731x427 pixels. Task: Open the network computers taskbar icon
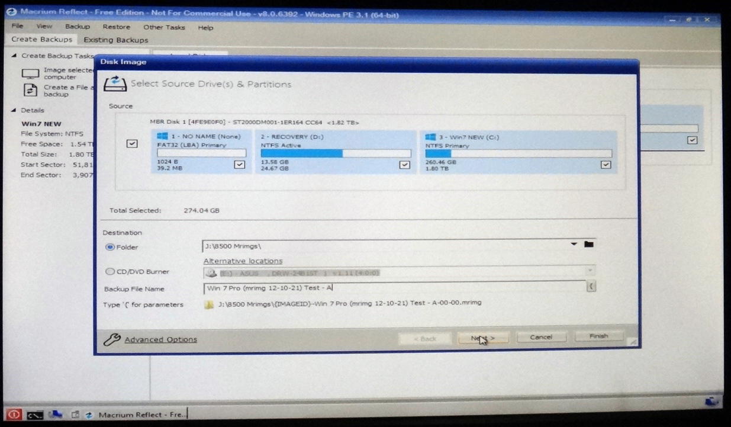coord(55,415)
